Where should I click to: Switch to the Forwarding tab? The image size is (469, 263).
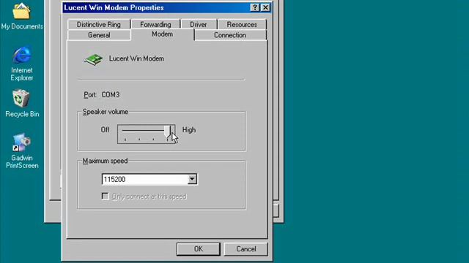(155, 24)
